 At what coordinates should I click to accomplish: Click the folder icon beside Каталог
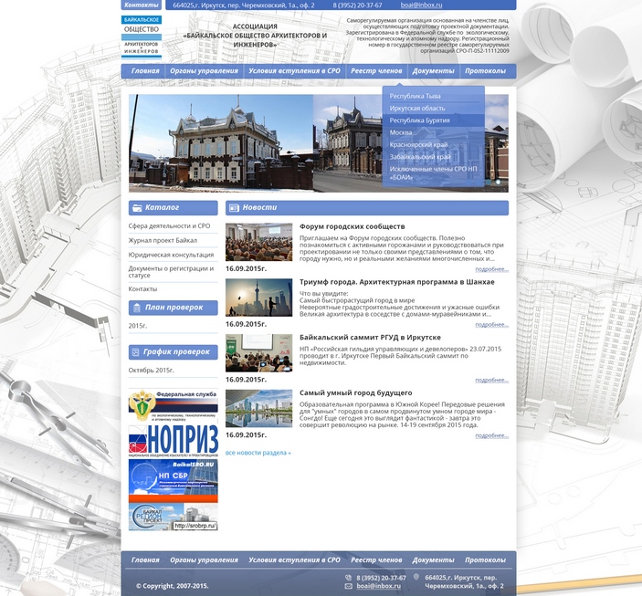137,208
